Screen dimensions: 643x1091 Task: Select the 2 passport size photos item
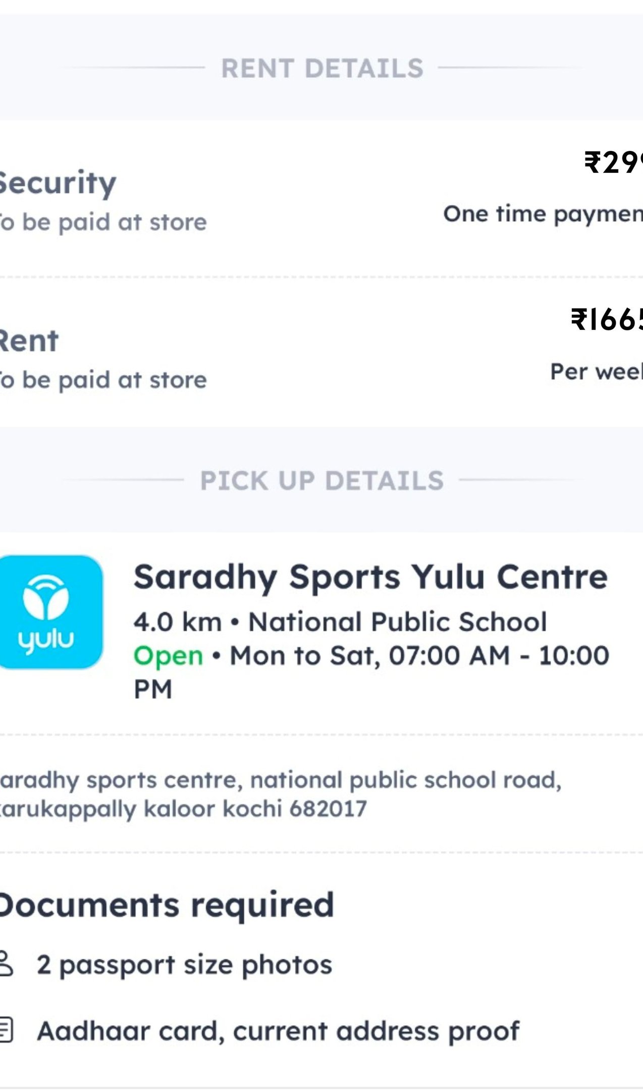(x=184, y=964)
